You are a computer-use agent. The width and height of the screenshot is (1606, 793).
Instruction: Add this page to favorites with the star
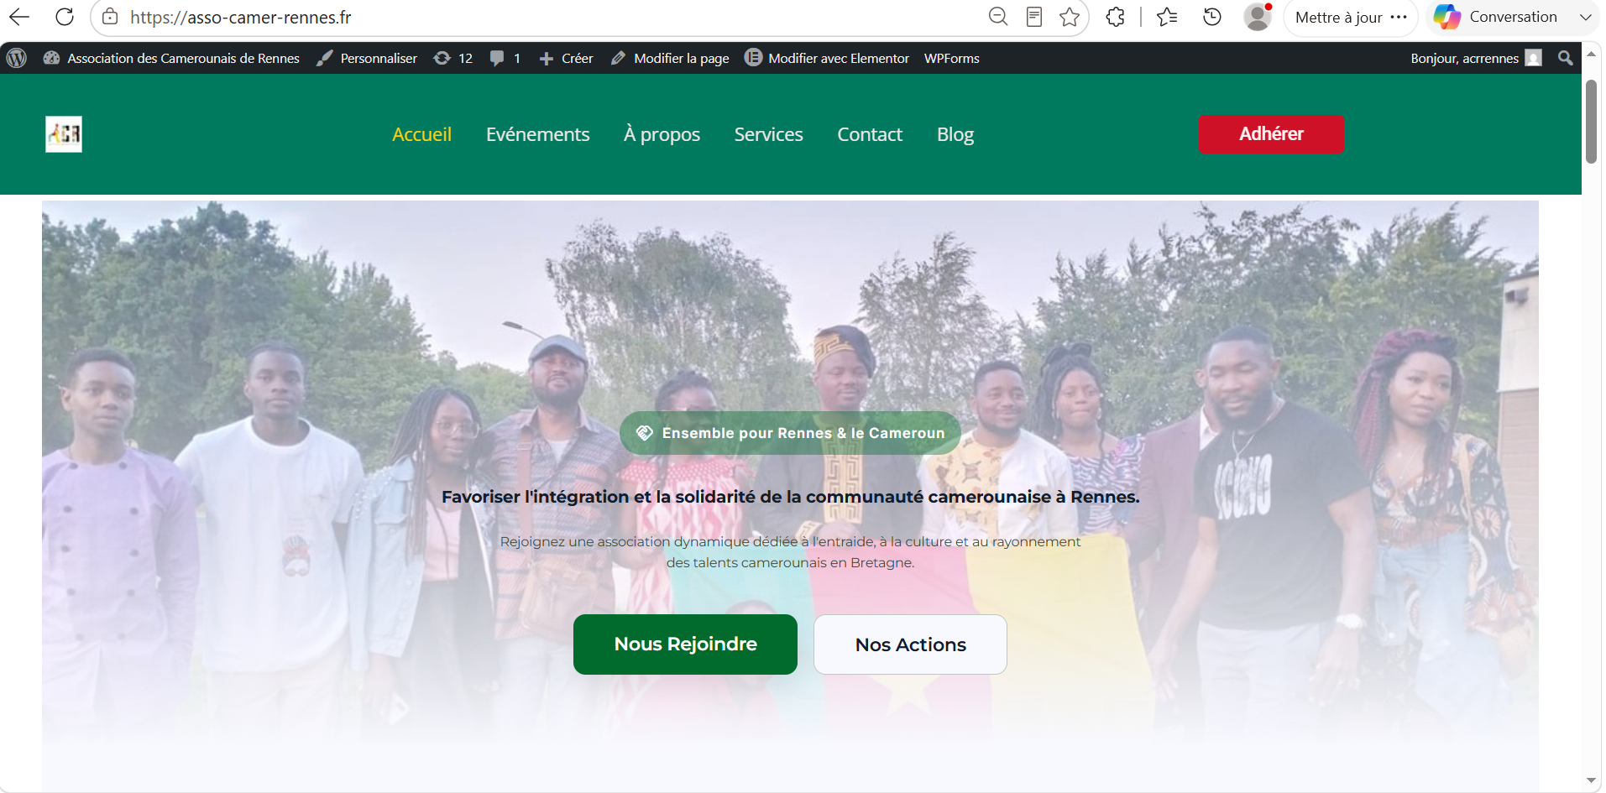(x=1070, y=17)
